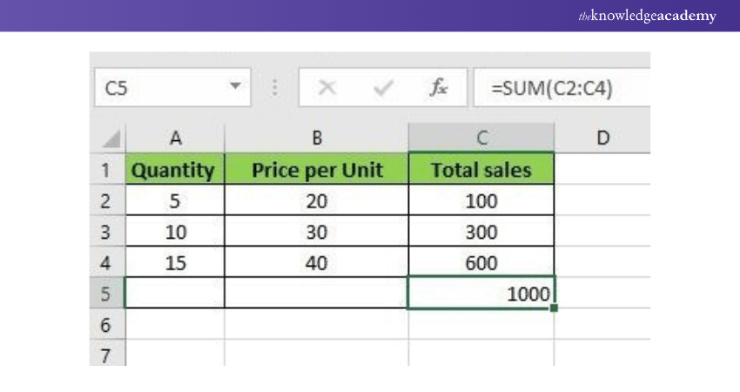This screenshot has width=740, height=392.
Task: Select the Price per Unit cell
Action: pos(316,170)
